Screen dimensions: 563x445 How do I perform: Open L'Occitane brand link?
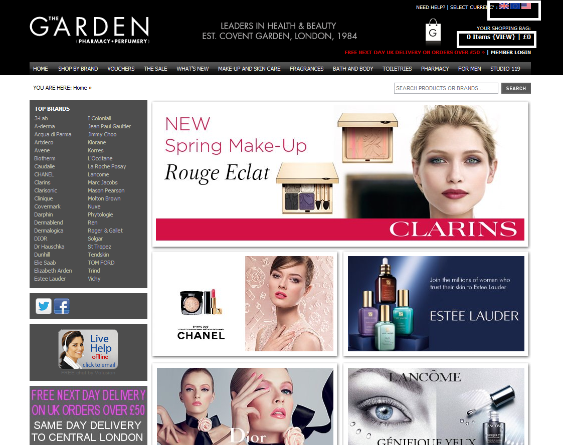tap(100, 158)
